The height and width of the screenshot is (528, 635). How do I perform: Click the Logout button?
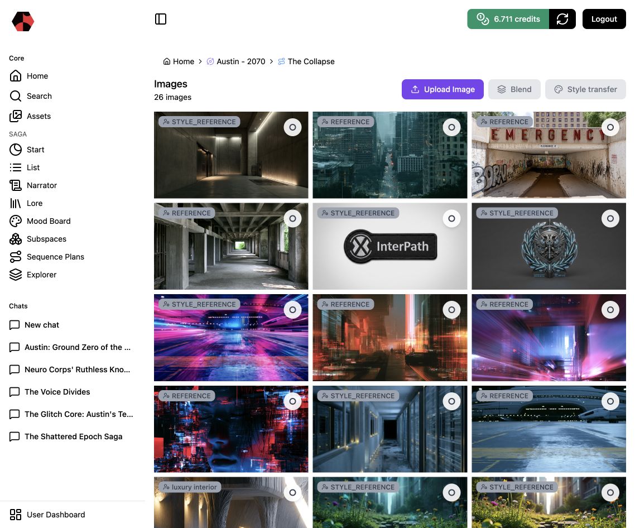pyautogui.click(x=604, y=19)
